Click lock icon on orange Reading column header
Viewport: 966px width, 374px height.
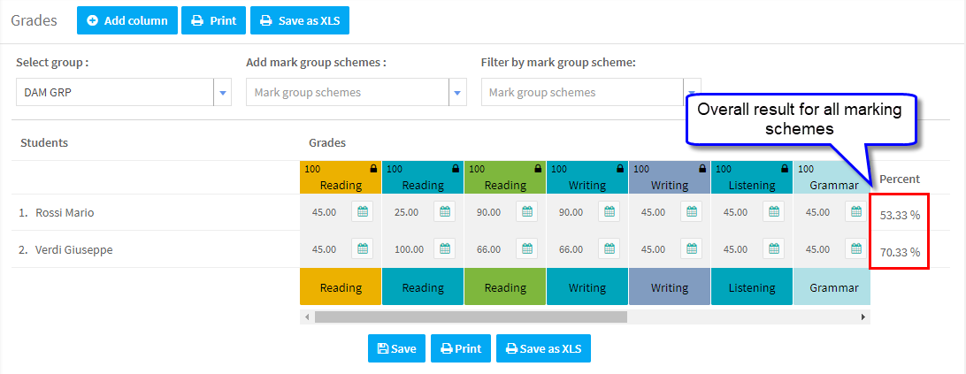(x=372, y=168)
